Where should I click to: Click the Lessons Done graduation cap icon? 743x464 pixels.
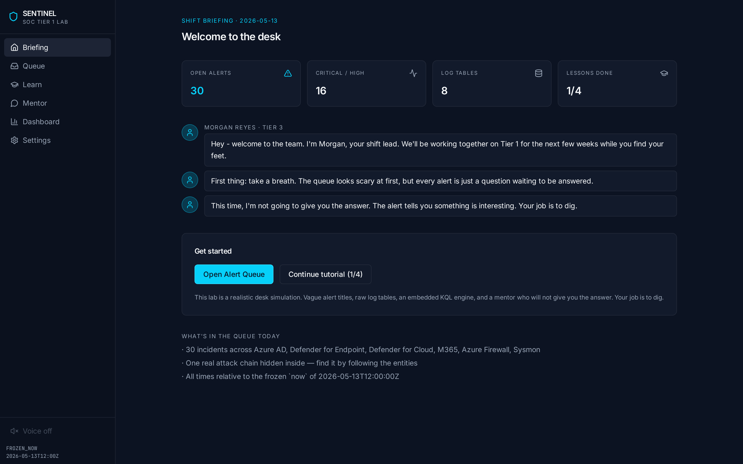(x=664, y=73)
